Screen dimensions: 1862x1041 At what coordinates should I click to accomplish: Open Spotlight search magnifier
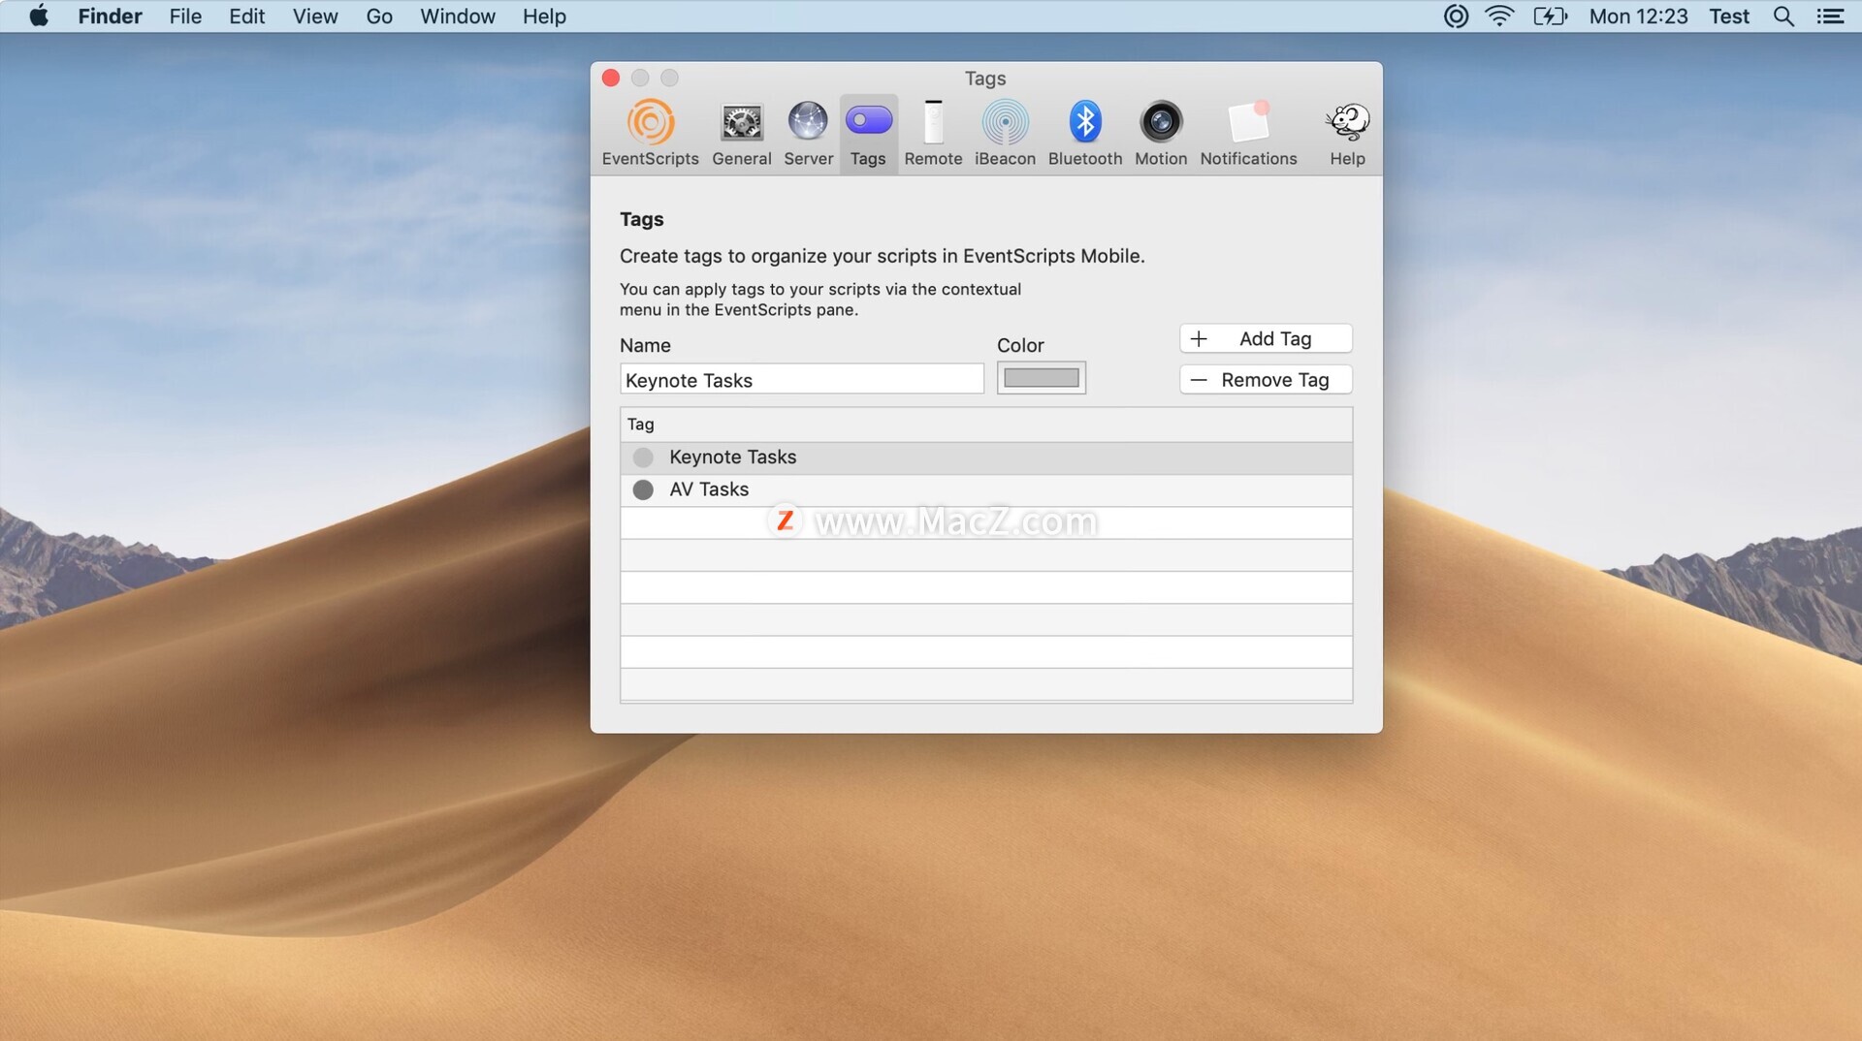pyautogui.click(x=1783, y=16)
